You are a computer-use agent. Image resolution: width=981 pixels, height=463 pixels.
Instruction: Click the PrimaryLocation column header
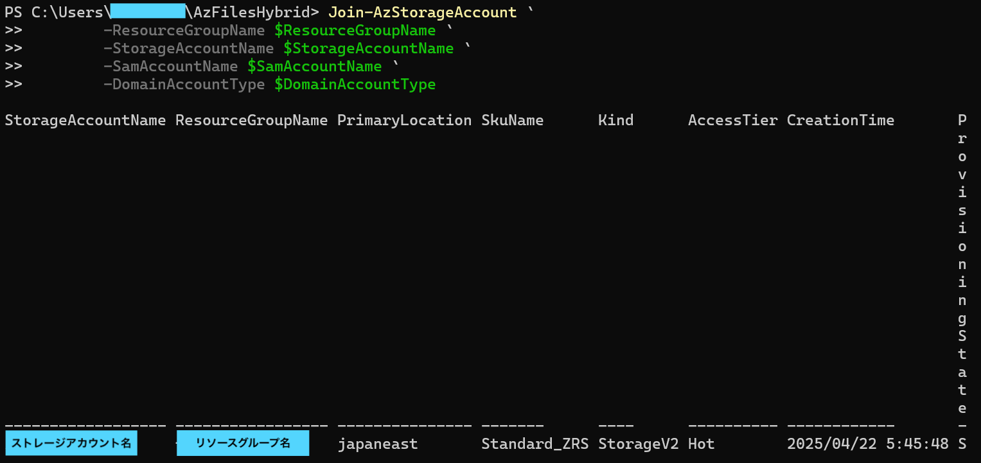point(405,120)
